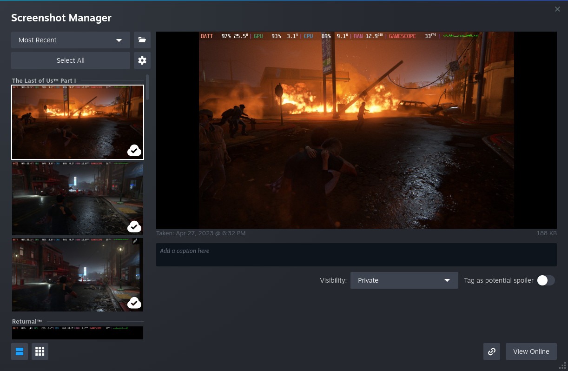Add a caption in the text field
The height and width of the screenshot is (371, 568).
356,254
